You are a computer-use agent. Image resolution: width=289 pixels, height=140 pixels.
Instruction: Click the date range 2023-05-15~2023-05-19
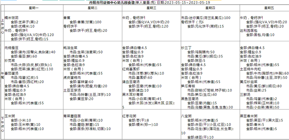coord(187,3)
